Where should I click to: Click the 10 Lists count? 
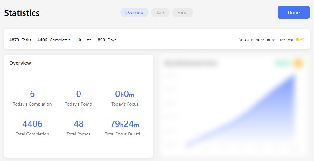click(x=84, y=40)
